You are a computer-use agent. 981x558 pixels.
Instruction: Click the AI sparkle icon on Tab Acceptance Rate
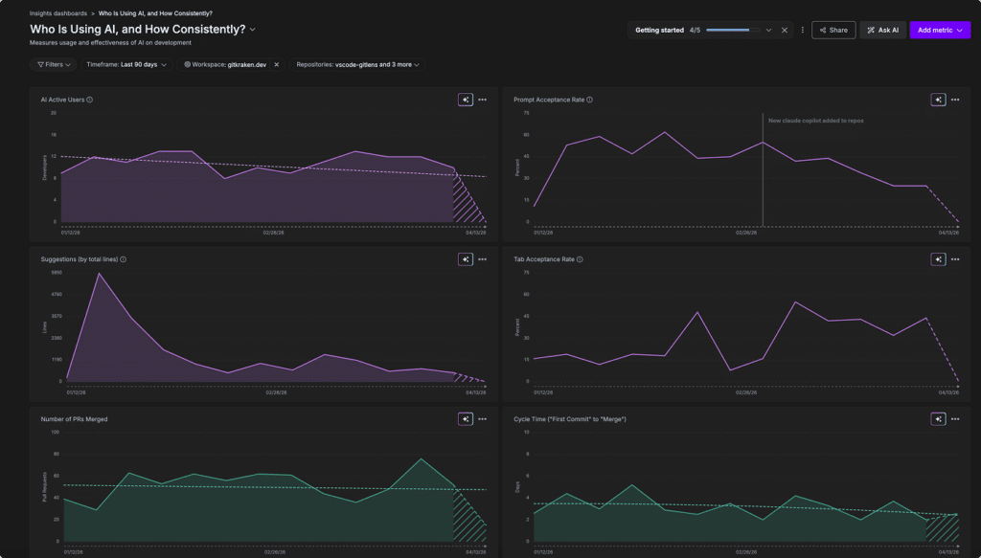(x=938, y=259)
